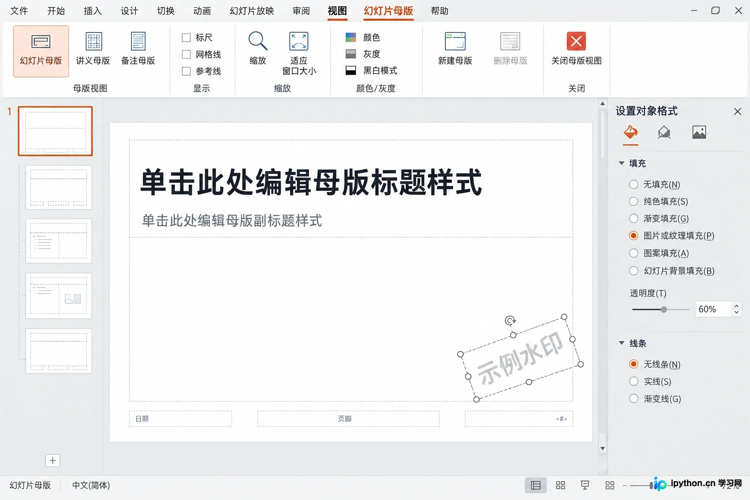The width and height of the screenshot is (750, 500).
Task: Enable the 网格线 checkbox
Action: point(186,54)
